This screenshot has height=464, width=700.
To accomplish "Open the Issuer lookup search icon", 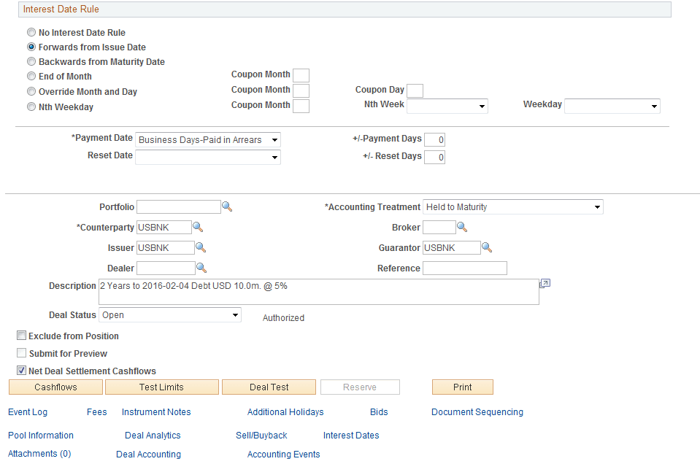I will pos(199,247).
